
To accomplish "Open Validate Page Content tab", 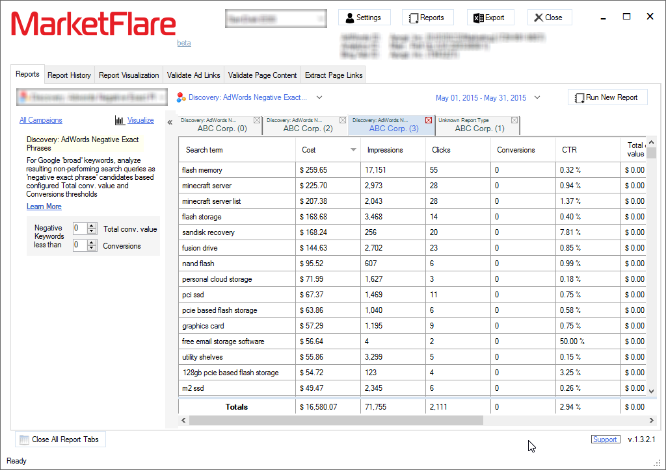I will click(262, 75).
